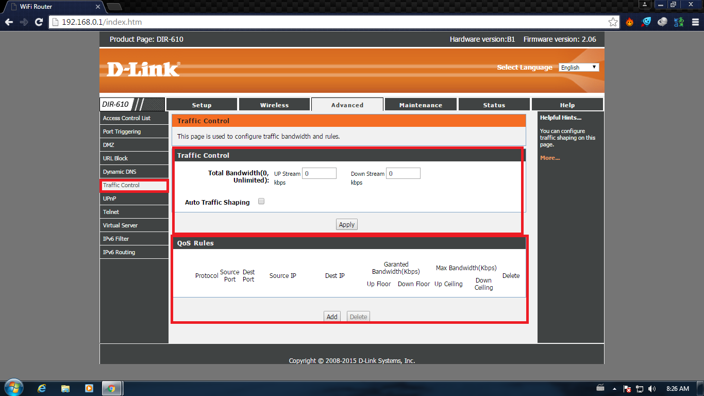Viewport: 704px width, 396px height.
Task: Select Traffic Control in the sidebar
Action: (134, 185)
